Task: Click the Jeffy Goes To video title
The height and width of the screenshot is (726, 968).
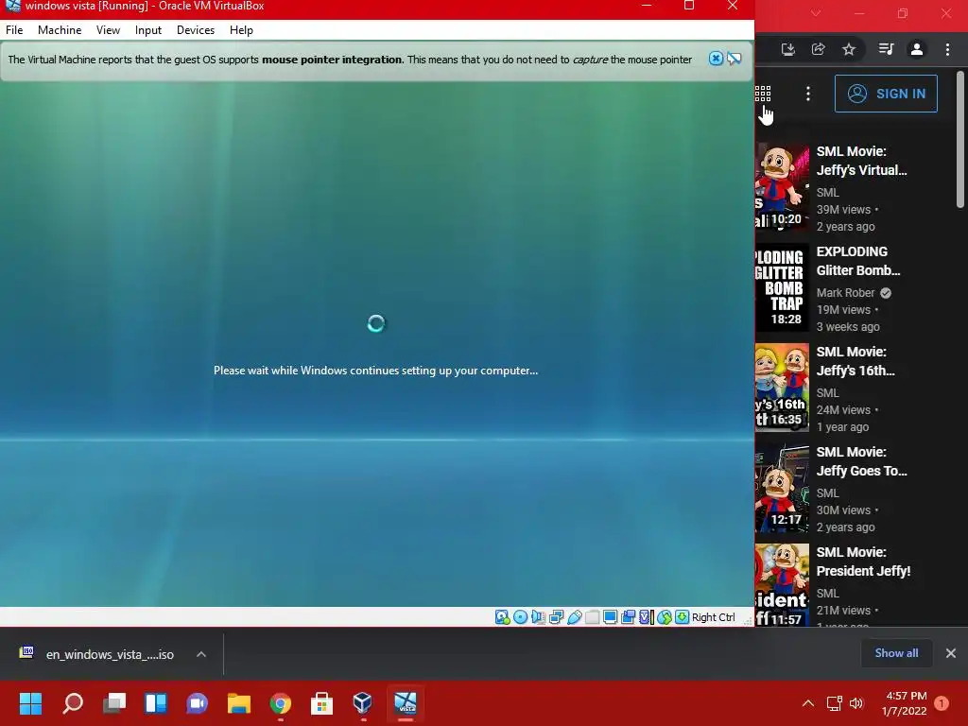Action: tap(862, 461)
